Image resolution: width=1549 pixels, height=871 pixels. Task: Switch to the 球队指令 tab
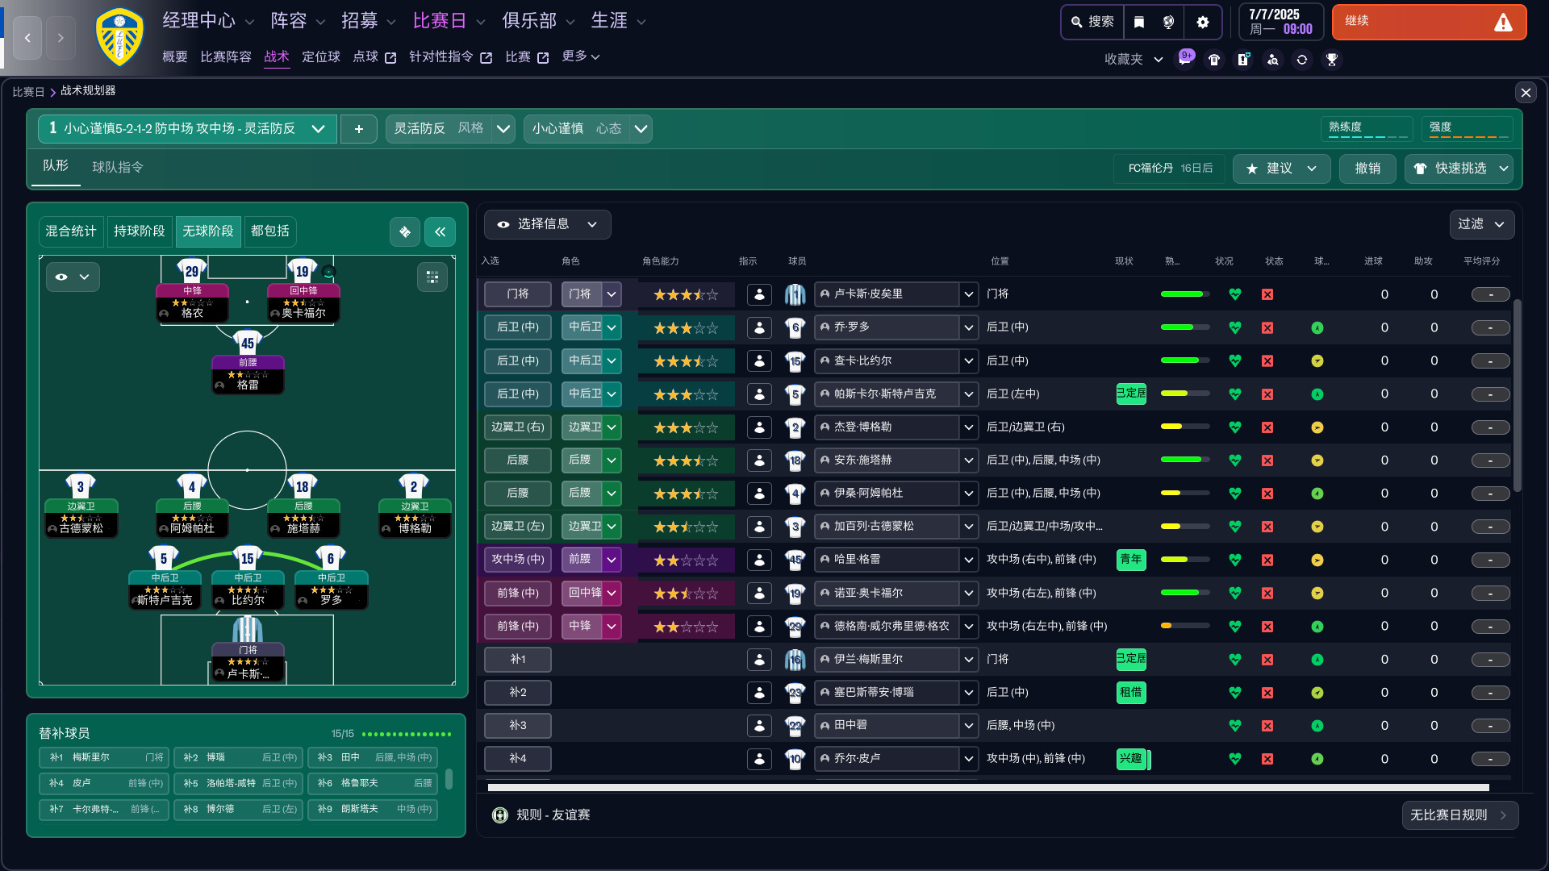(x=118, y=167)
